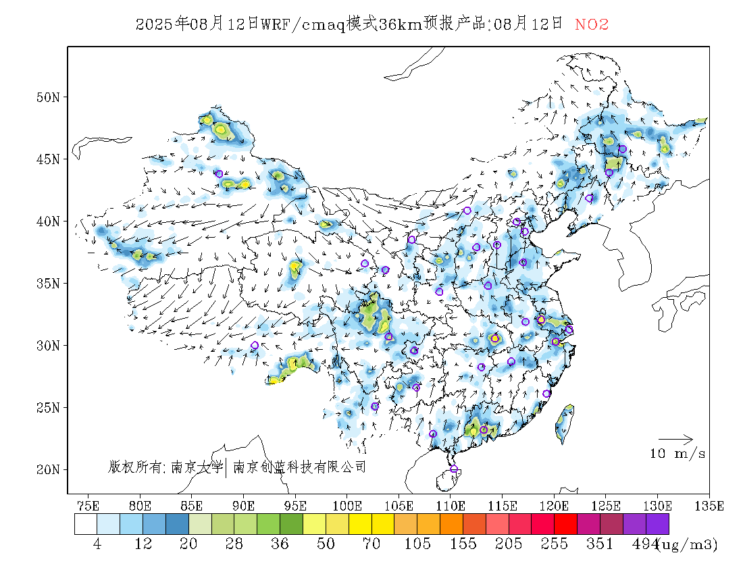Click the 10 m/s wind scale label

[x=677, y=454]
